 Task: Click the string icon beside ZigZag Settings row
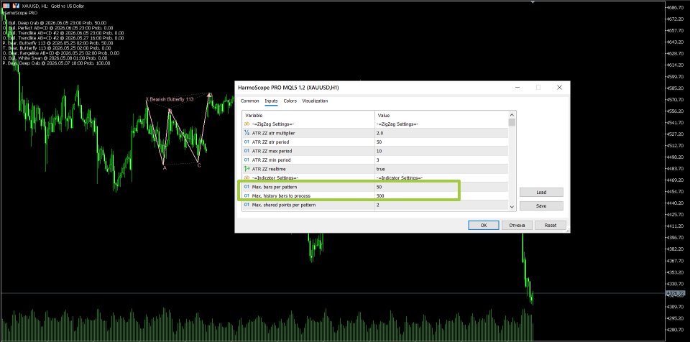(247, 124)
